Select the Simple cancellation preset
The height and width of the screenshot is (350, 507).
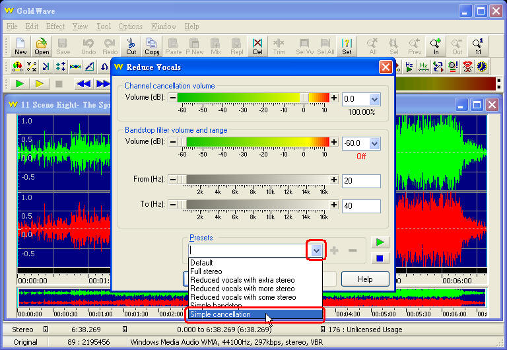coord(255,314)
